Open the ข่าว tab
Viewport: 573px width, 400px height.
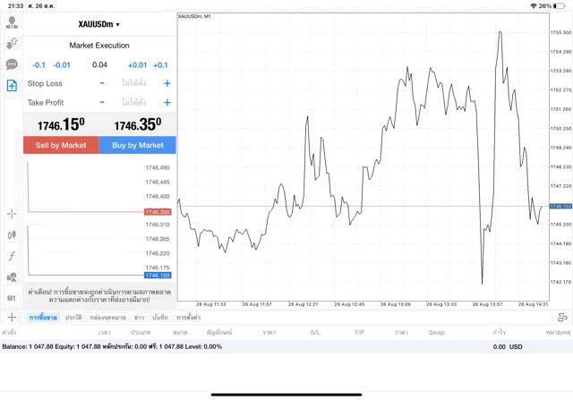click(x=139, y=318)
